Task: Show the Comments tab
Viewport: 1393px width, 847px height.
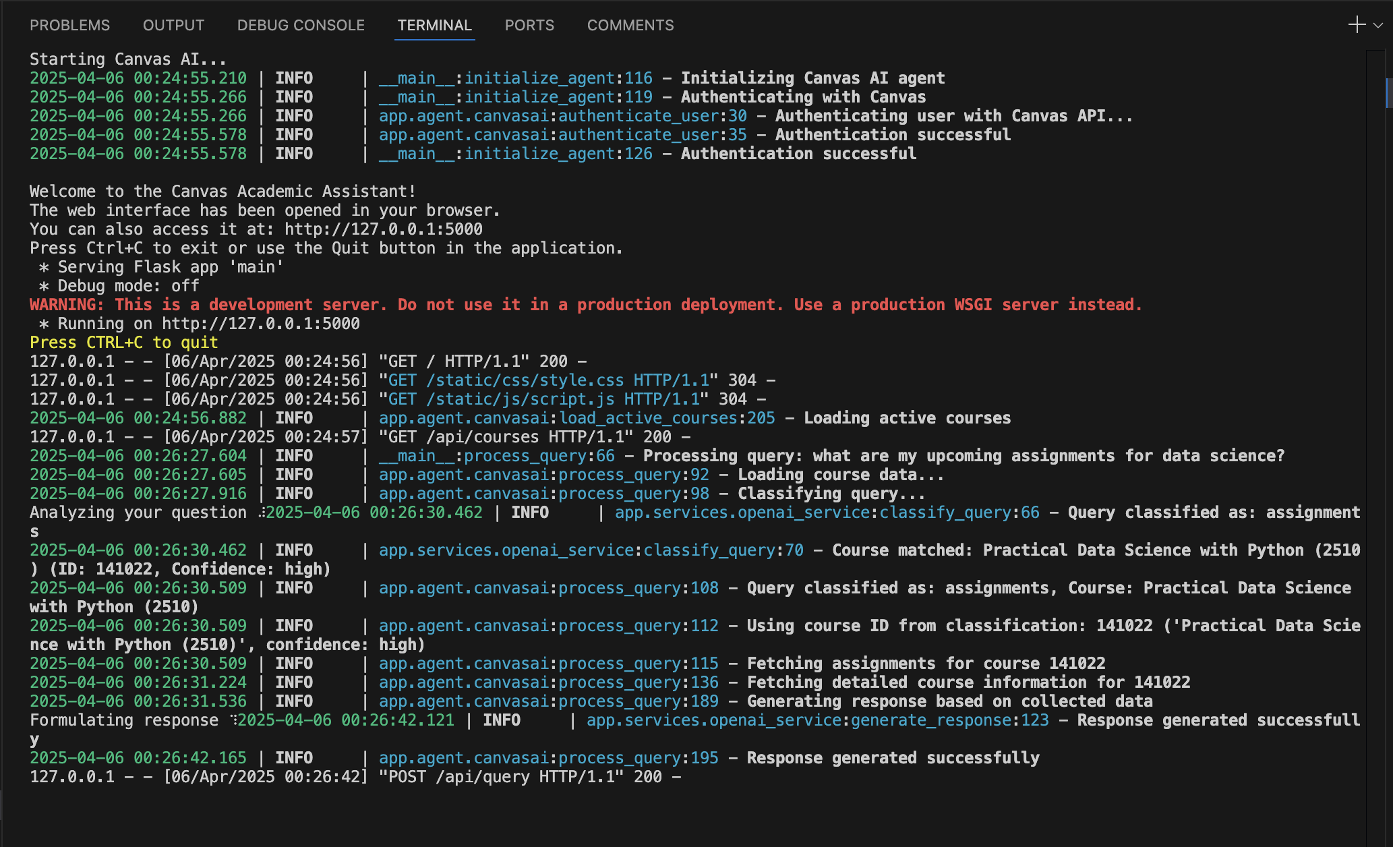Action: (x=630, y=25)
